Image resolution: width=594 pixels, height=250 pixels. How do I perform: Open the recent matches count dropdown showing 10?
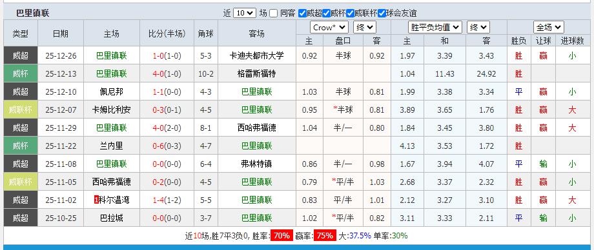coord(245,13)
